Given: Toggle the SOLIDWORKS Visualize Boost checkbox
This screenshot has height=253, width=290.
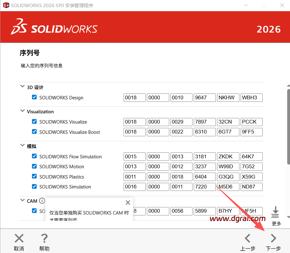Looking at the screenshot, I should click(x=34, y=132).
